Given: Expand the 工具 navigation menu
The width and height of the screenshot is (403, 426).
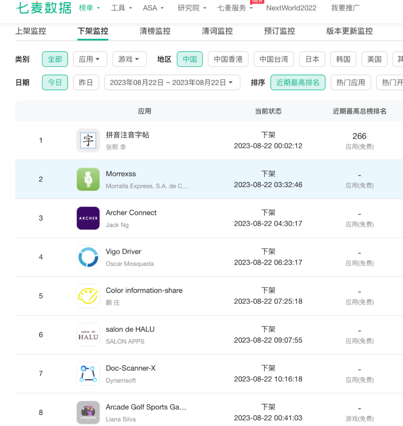Looking at the screenshot, I should tap(122, 8).
